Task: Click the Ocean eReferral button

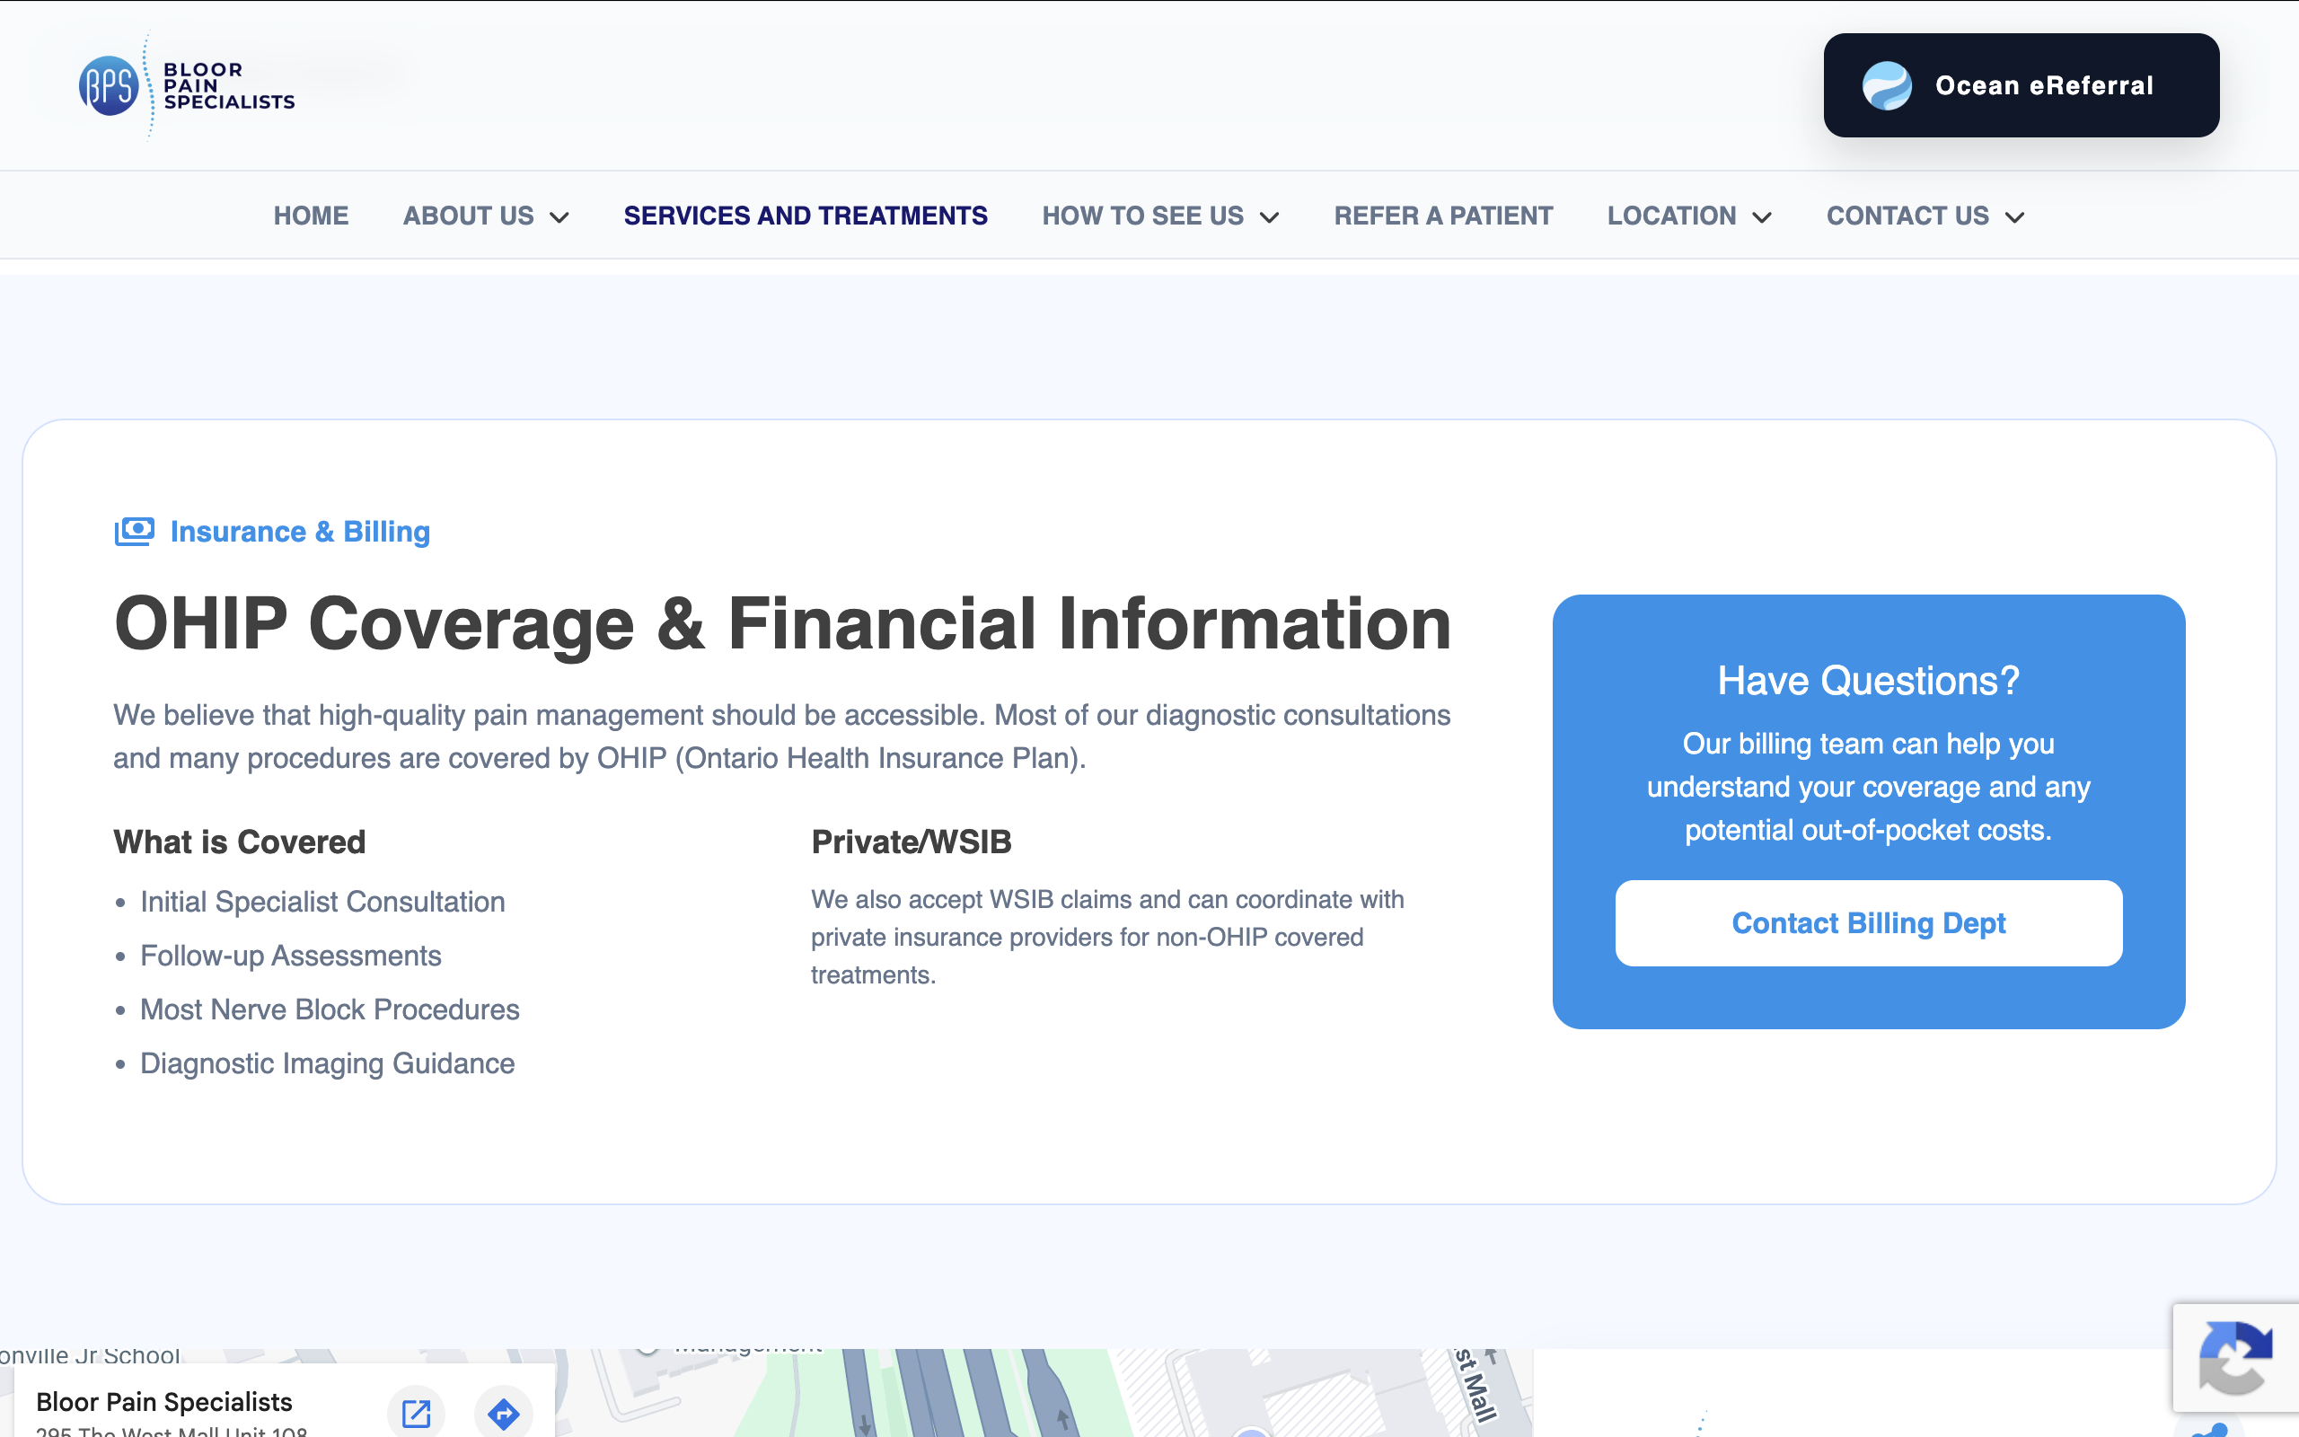Action: 2021,85
